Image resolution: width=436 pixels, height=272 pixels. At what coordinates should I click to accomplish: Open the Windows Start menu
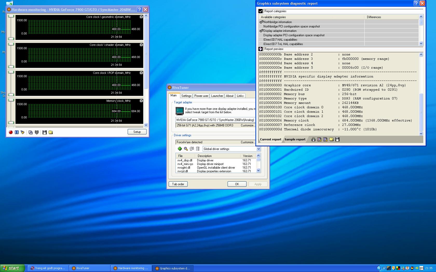pos(12,268)
